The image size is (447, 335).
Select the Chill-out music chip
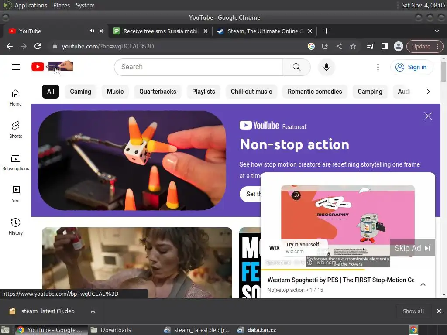coord(251,92)
